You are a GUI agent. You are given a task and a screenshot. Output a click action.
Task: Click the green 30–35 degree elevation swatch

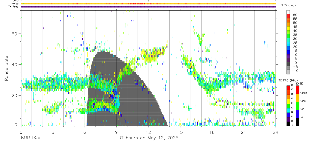click(288, 37)
